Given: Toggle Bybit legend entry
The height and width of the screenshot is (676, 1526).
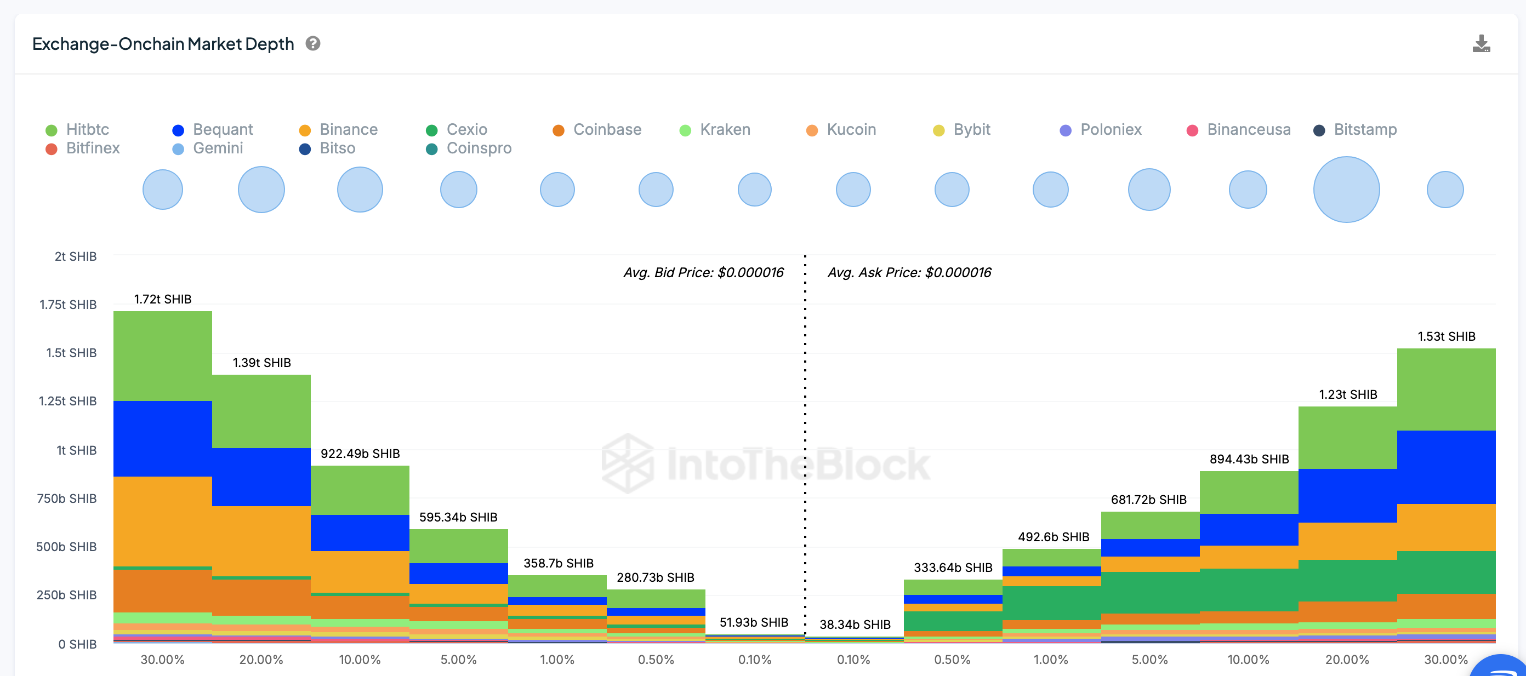Looking at the screenshot, I should [x=962, y=130].
